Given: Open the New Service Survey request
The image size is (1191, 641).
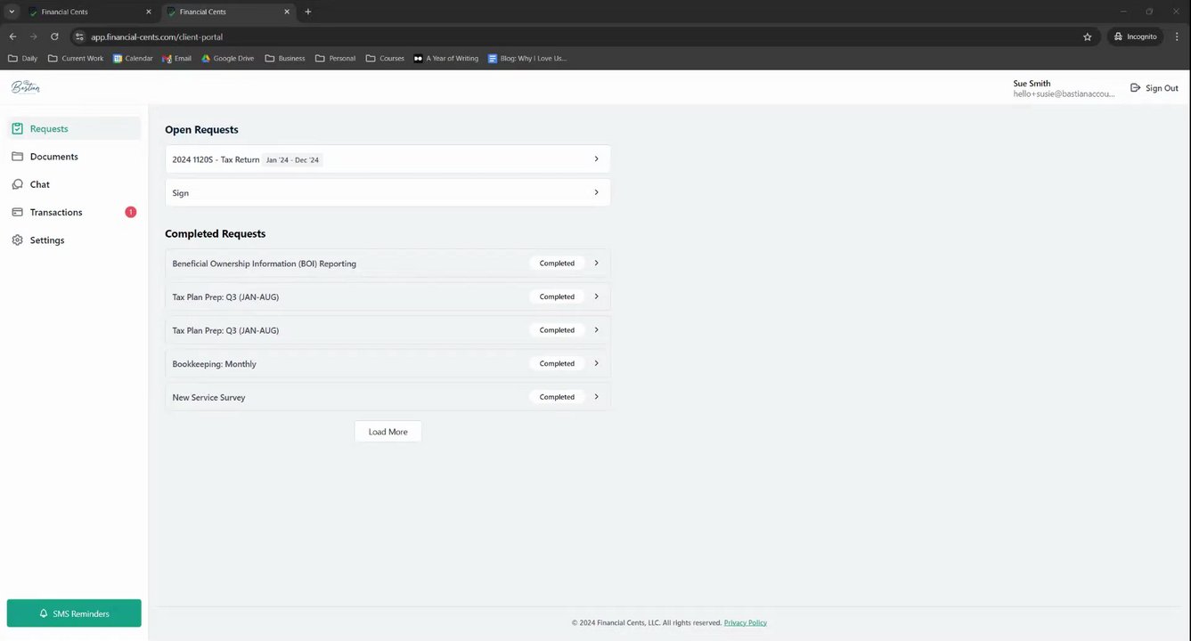Looking at the screenshot, I should [x=387, y=397].
